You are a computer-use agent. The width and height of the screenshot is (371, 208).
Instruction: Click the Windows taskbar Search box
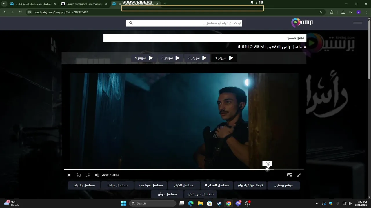(152, 203)
